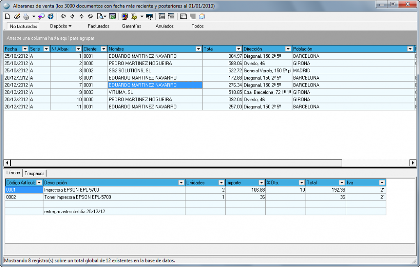Open the Nombre column filter dropdown
This screenshot has width=420, height=267.
[198, 49]
